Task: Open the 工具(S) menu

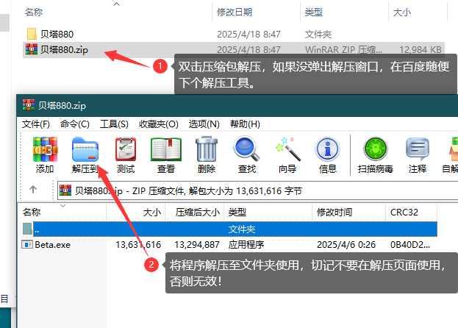Action: (114, 124)
